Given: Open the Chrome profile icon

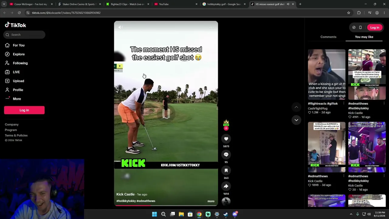Looking at the screenshot, I should pyautogui.click(x=377, y=13).
